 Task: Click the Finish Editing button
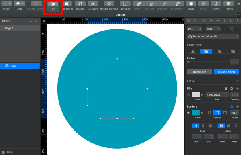(x=227, y=72)
